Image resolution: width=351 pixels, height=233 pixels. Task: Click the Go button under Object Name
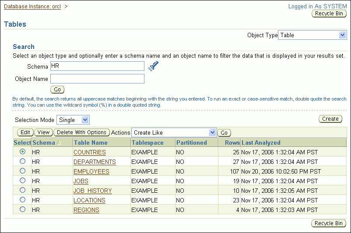pos(57,90)
